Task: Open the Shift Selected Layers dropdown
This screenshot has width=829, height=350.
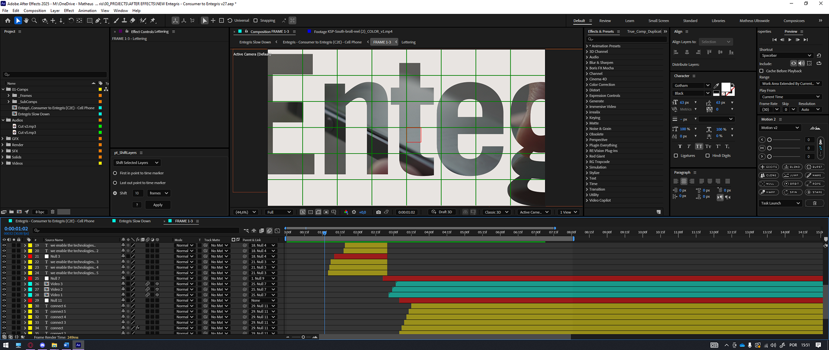Action: point(137,162)
